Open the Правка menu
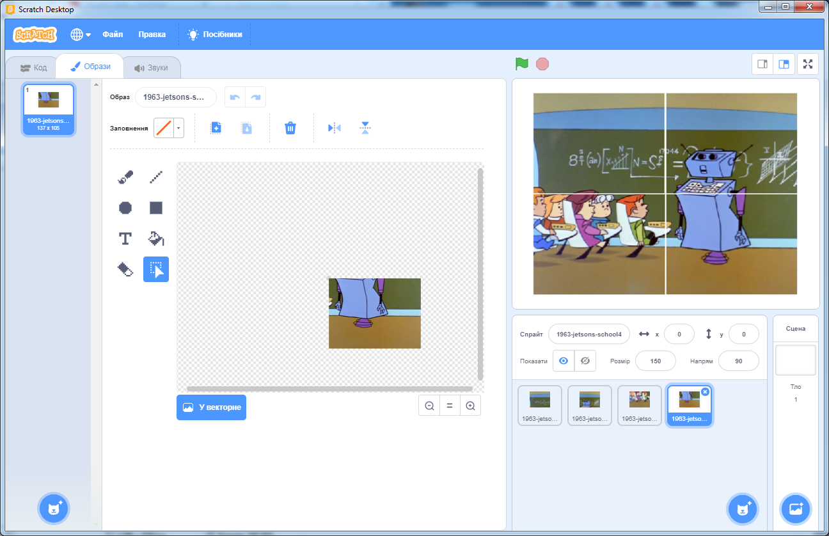829x536 pixels. click(x=152, y=35)
